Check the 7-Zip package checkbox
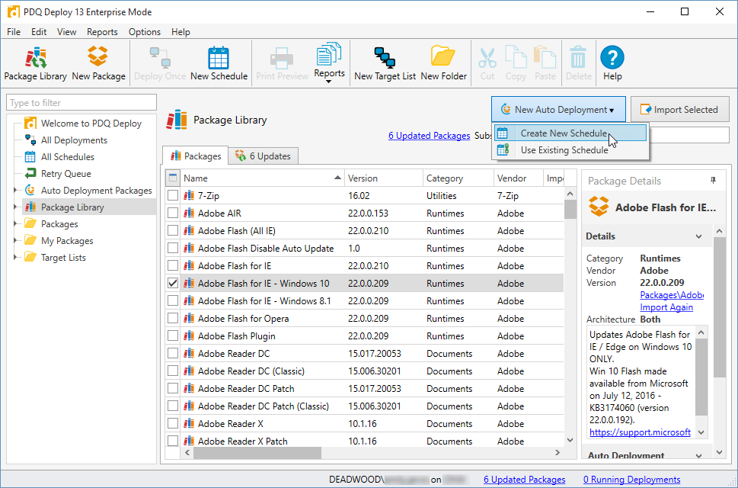This screenshot has height=488, width=738. [173, 196]
